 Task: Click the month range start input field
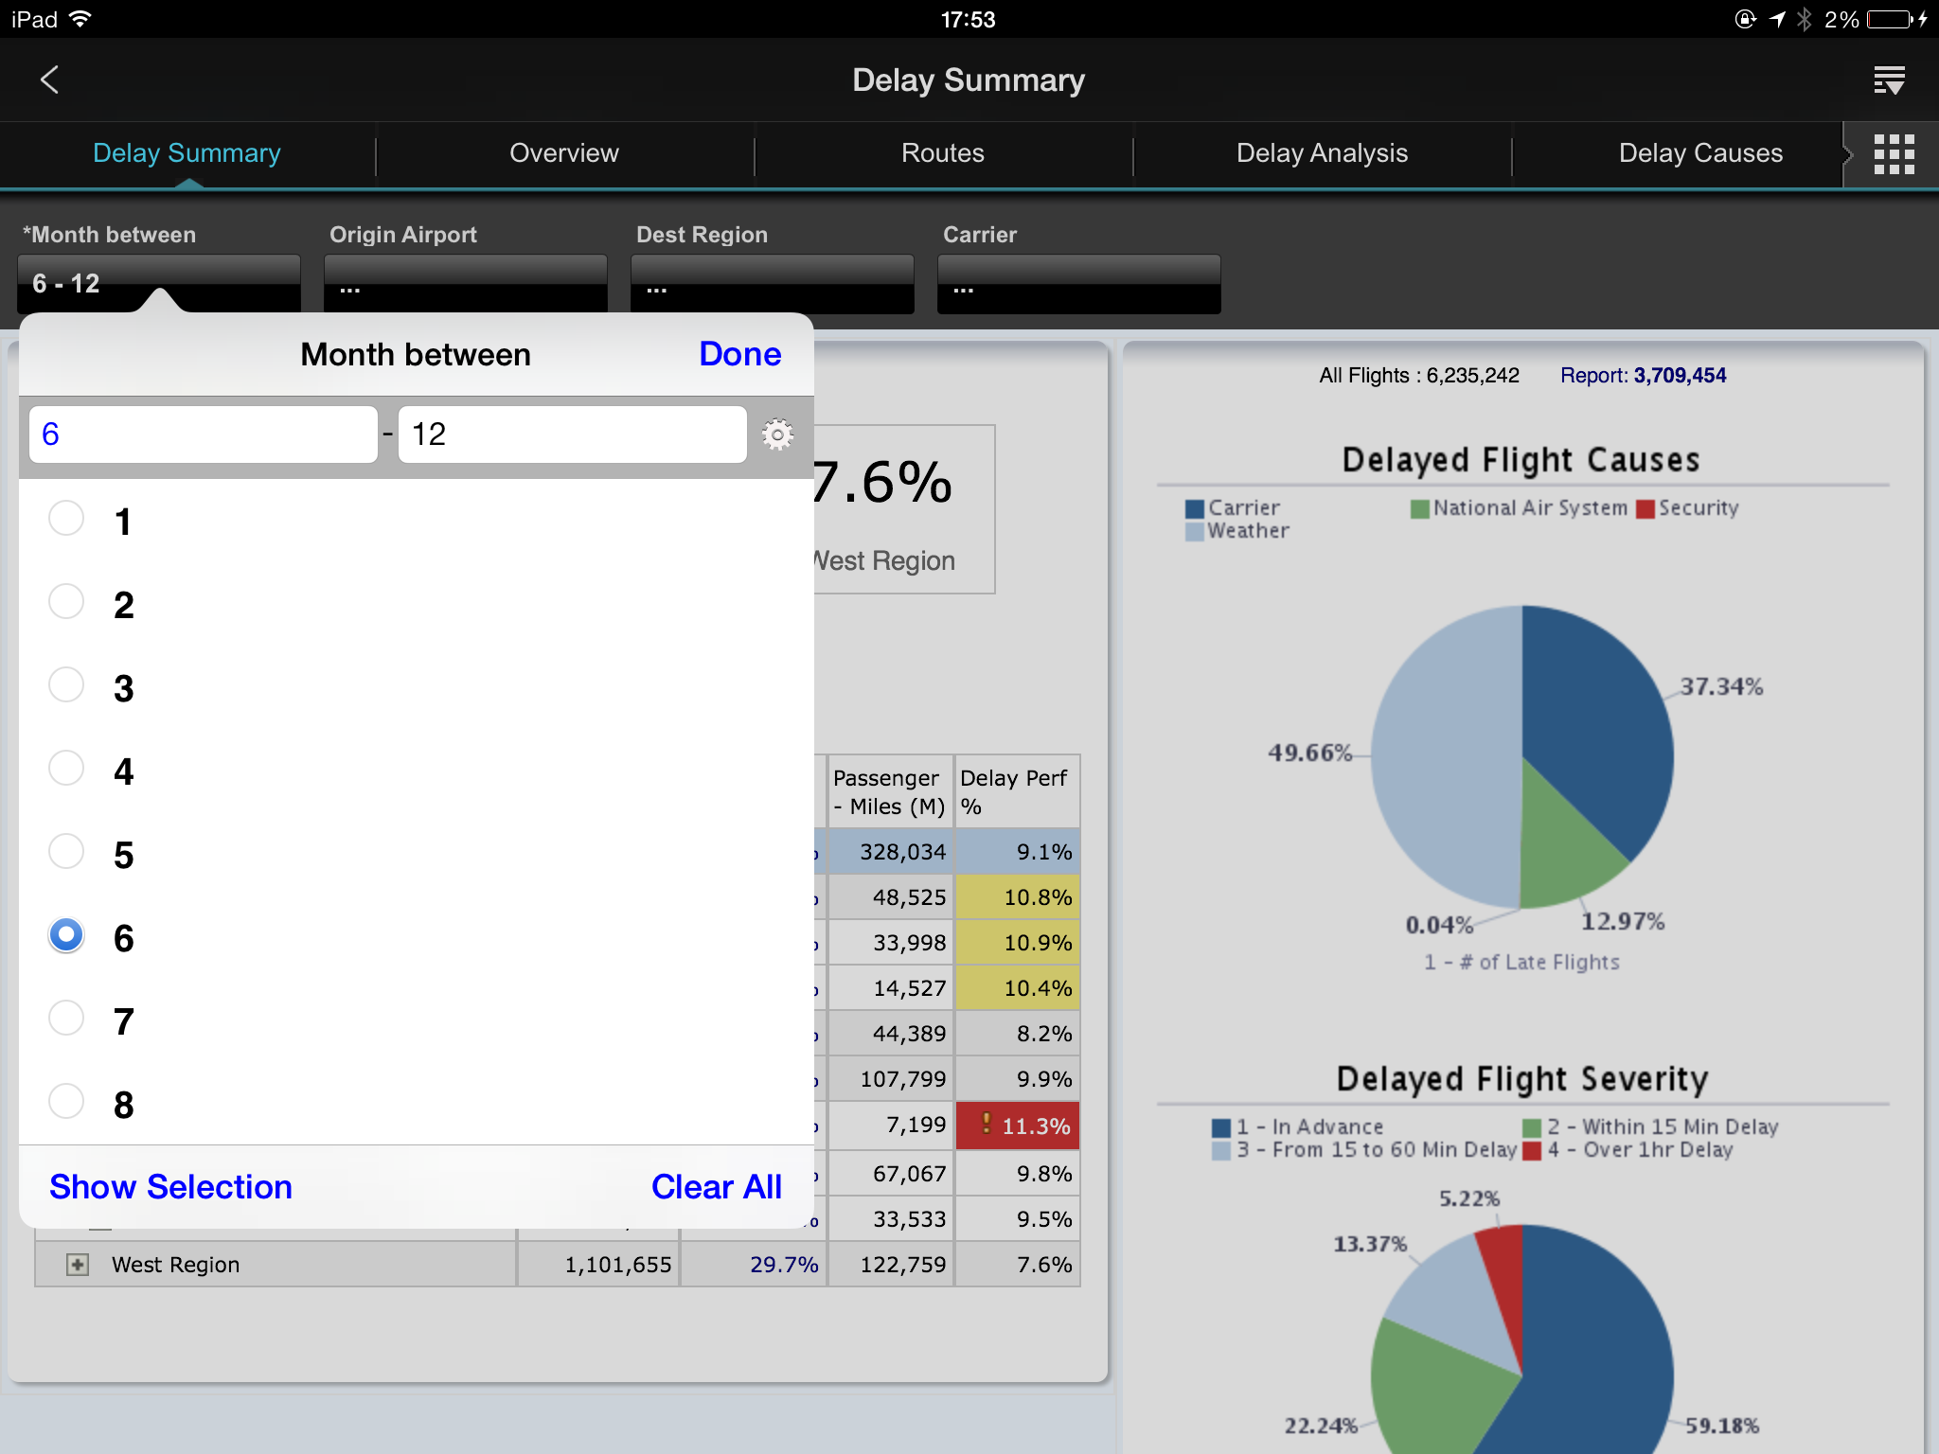point(202,434)
